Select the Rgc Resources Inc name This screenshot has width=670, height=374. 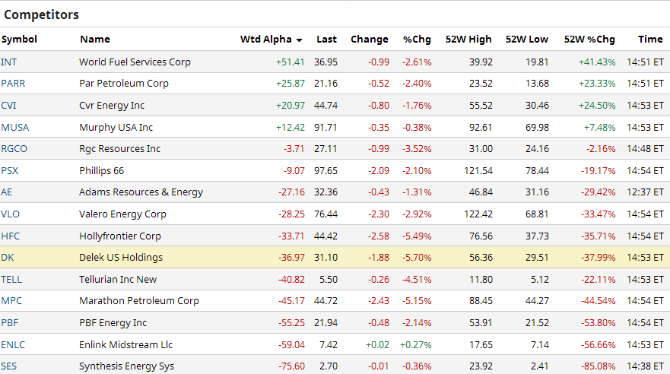119,148
